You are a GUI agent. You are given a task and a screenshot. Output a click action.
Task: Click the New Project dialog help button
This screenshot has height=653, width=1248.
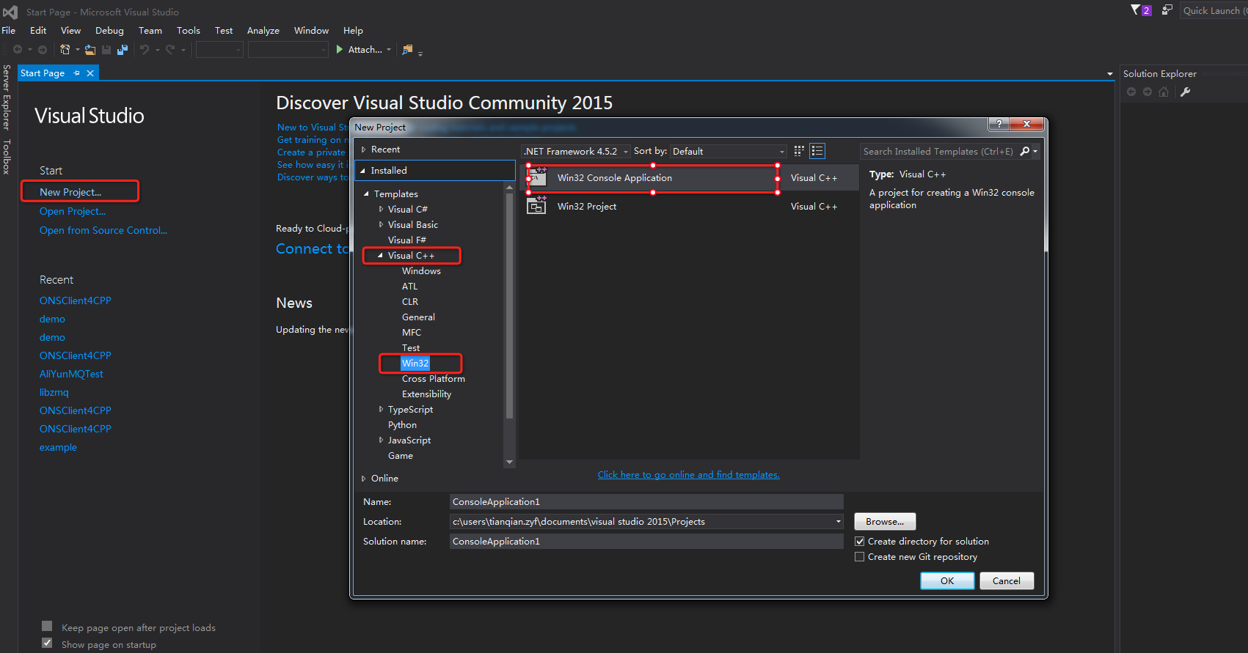coord(999,124)
